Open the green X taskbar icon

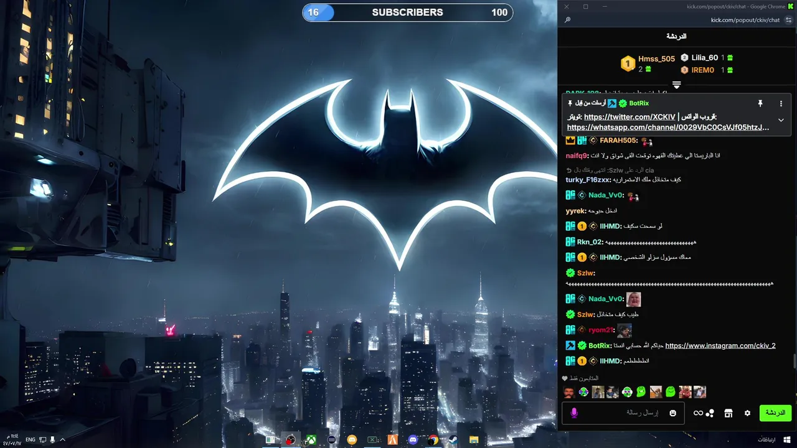372,440
